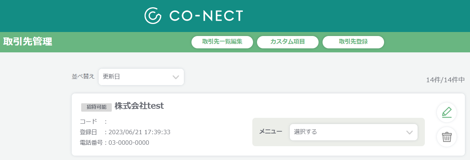470x160 pixels.
Task: Click the コード field row
Action: [93, 121]
